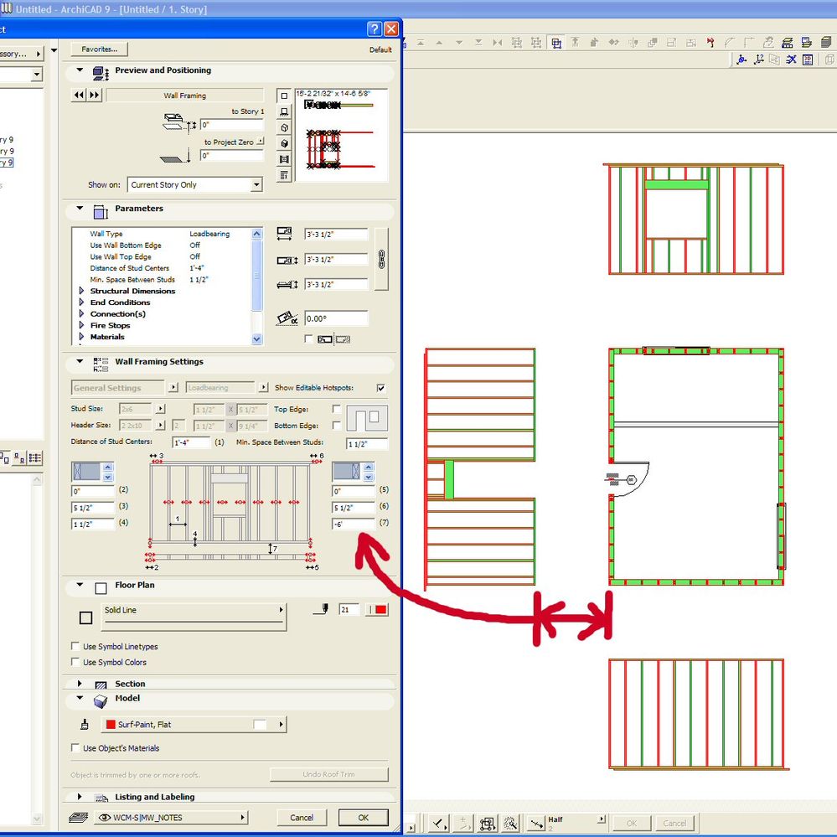Select the preview picture icon
Viewport: 837px width, 837px height.
point(284,159)
